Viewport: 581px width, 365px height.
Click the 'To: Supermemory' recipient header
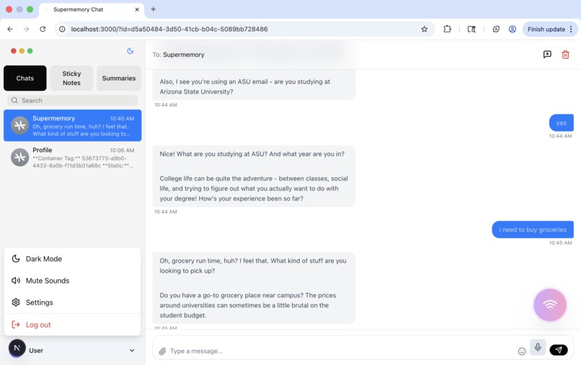[178, 55]
